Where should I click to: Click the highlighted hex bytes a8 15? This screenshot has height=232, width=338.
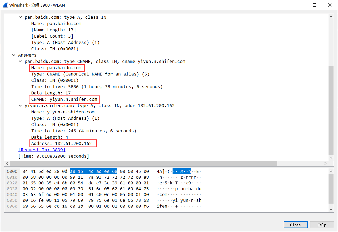(x=76, y=172)
